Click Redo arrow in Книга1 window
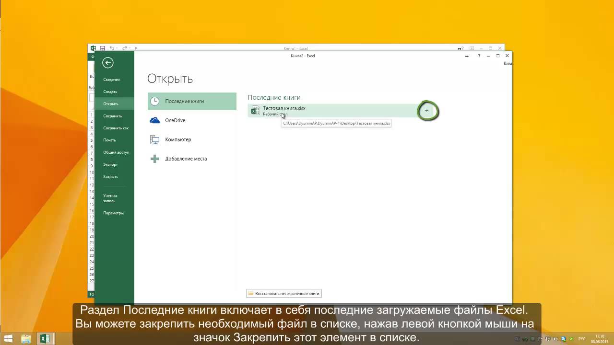The height and width of the screenshot is (345, 614). click(x=124, y=48)
